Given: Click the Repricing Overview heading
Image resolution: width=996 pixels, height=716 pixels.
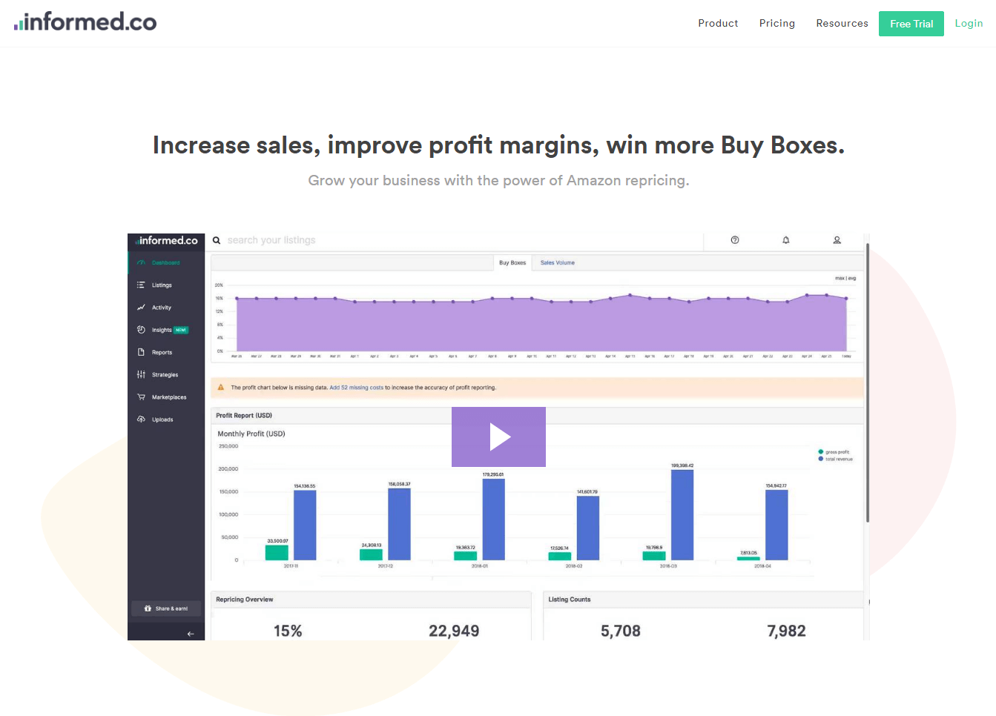Looking at the screenshot, I should [x=245, y=600].
